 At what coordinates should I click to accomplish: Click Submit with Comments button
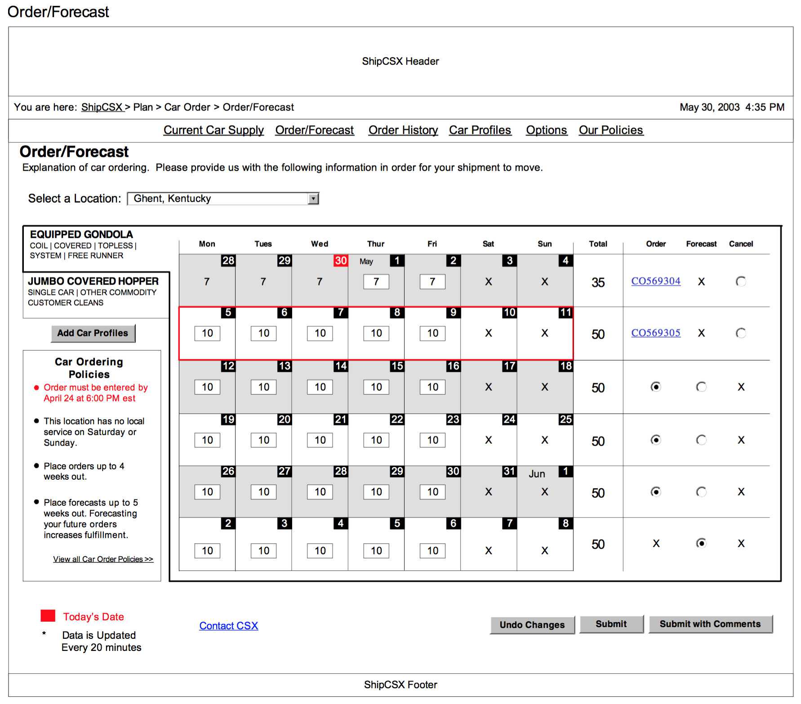710,624
